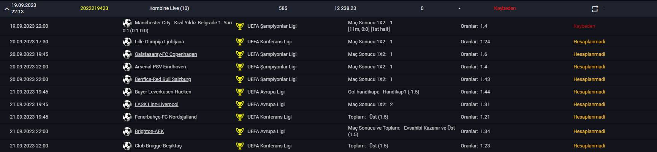Click the repeat bet arrows icon
The height and width of the screenshot is (152, 657).
click(x=595, y=9)
